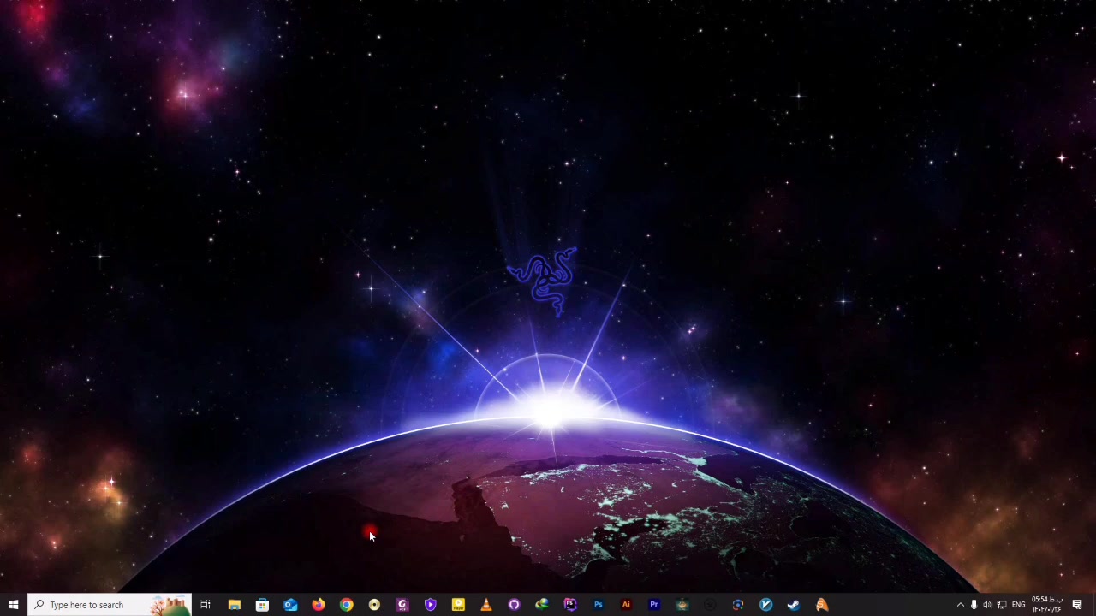1096x616 pixels.
Task: Launch the PhpStorm taskbar icon
Action: (570, 605)
